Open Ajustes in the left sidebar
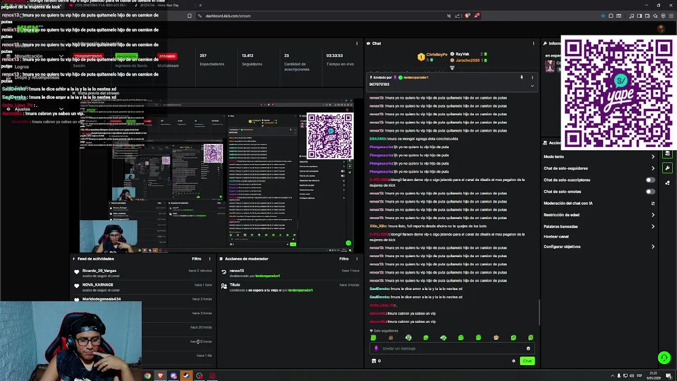The height and width of the screenshot is (381, 677). tap(35, 109)
